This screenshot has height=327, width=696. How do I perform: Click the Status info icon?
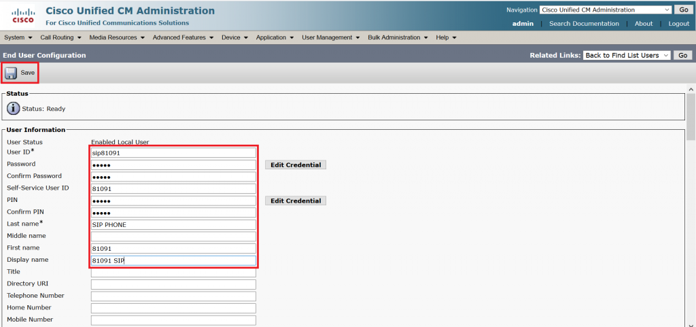pyautogui.click(x=14, y=108)
